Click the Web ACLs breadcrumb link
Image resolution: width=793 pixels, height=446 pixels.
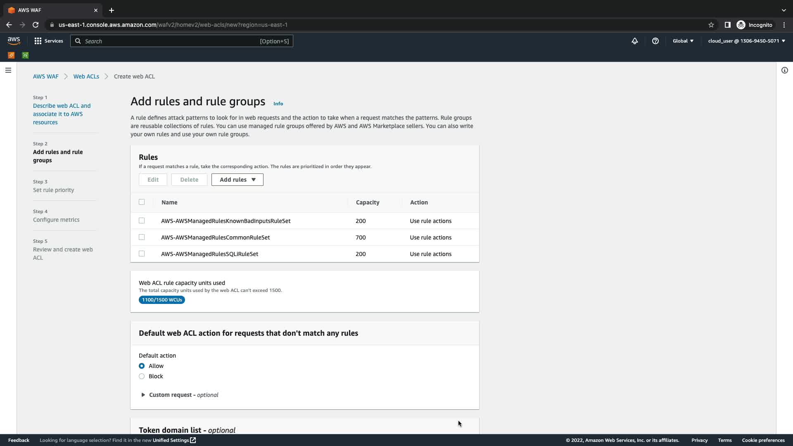pyautogui.click(x=86, y=76)
